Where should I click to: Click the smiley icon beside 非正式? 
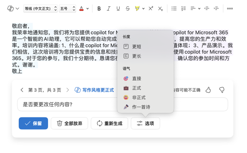pos(126,98)
